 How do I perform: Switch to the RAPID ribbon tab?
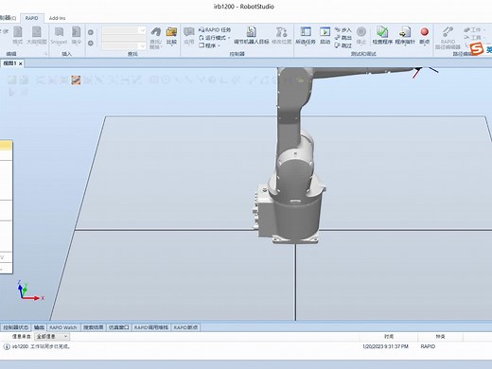click(x=31, y=18)
